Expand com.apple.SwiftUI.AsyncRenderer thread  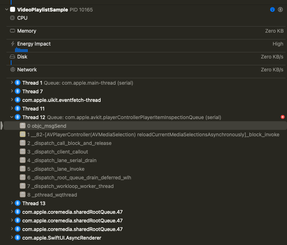[x=12, y=237]
